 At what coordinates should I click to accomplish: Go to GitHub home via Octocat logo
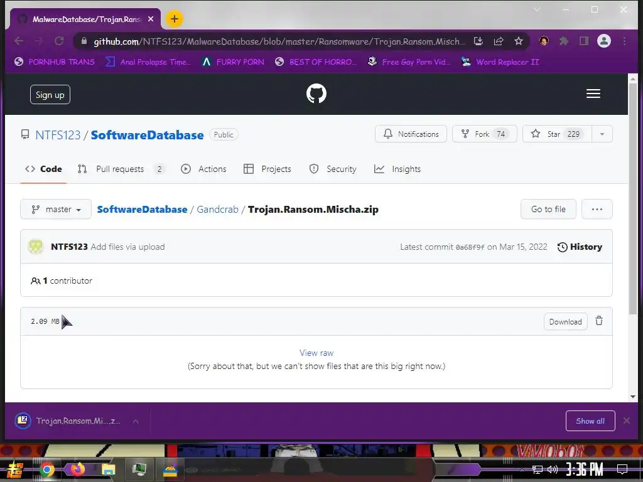tap(316, 94)
